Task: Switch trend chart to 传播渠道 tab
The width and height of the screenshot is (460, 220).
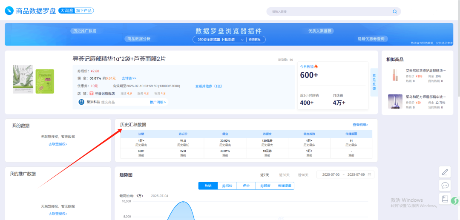Action: tap(285, 186)
